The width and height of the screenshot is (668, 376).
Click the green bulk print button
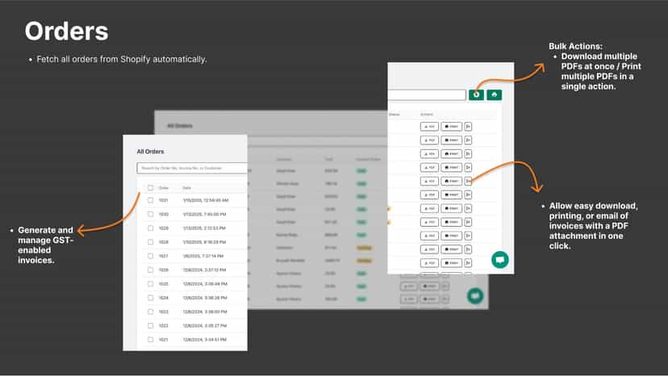click(x=495, y=94)
